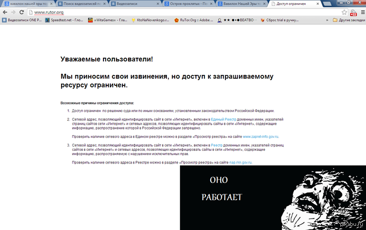Click the 'Уважаемые пользователи!' heading
This screenshot has height=230, width=366.
107,59
